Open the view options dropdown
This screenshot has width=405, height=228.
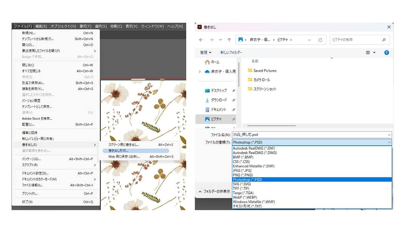[370, 52]
